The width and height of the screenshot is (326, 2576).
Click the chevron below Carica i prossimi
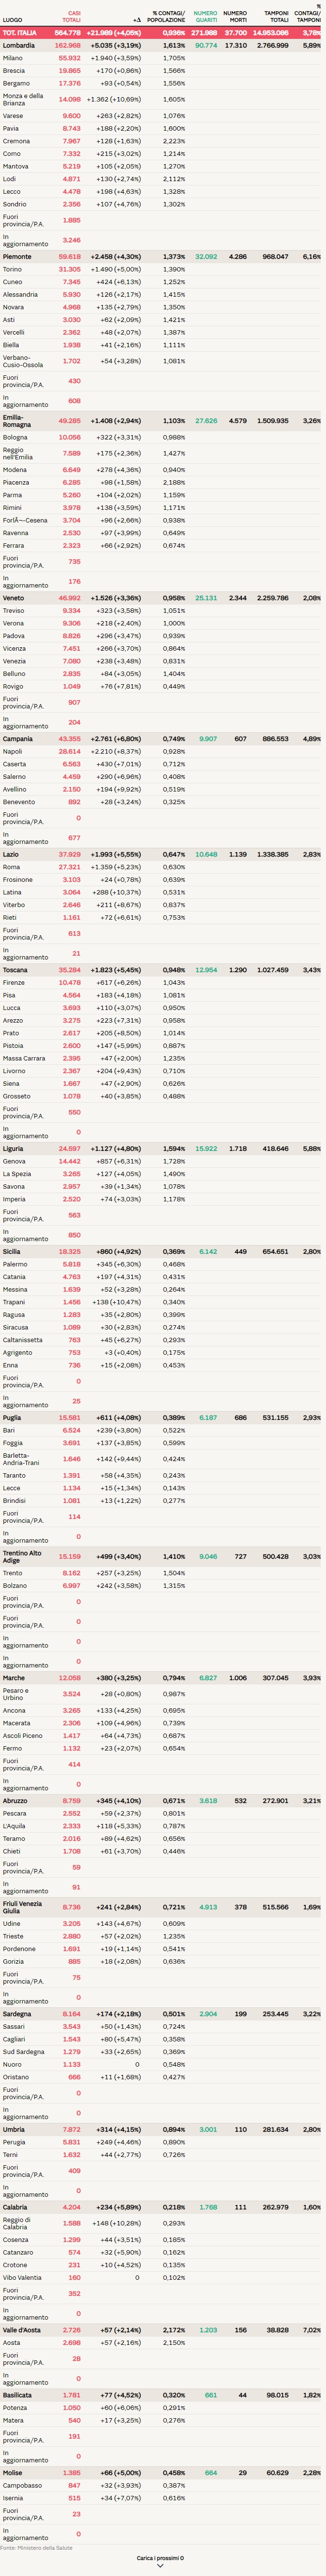point(160,2567)
